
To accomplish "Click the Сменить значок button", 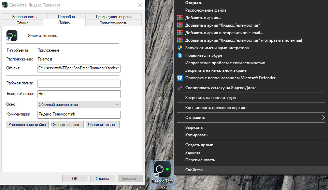I will 67,125.
